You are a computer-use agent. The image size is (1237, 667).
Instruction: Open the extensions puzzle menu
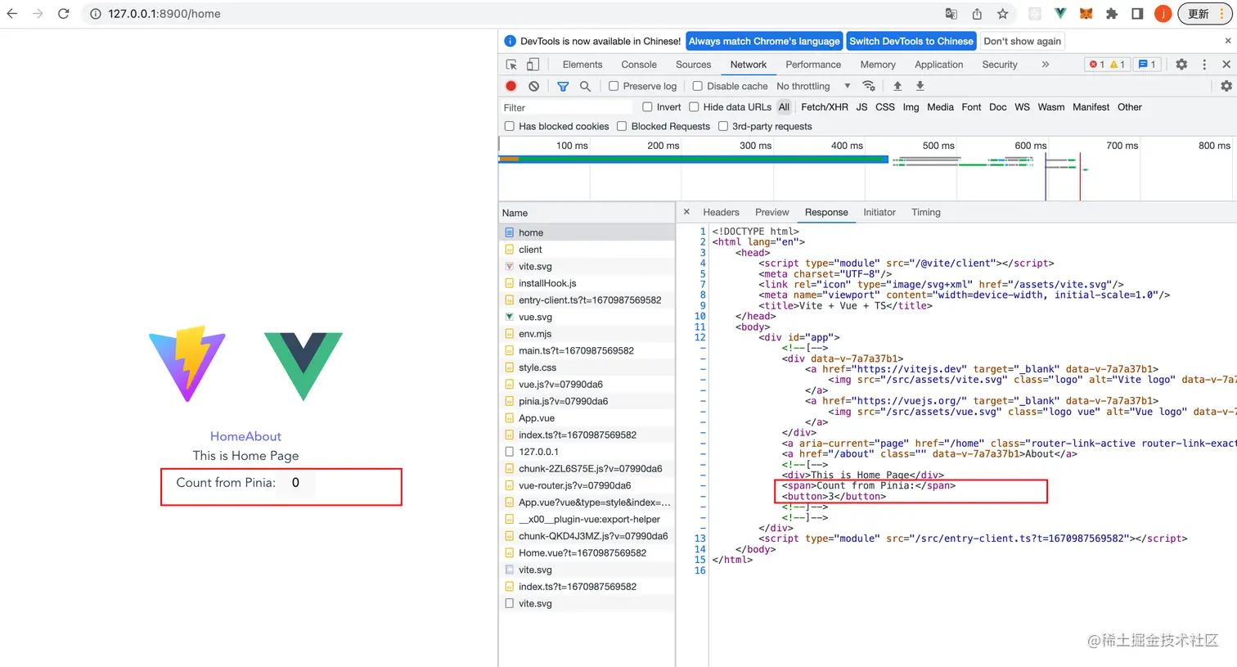pyautogui.click(x=1111, y=14)
